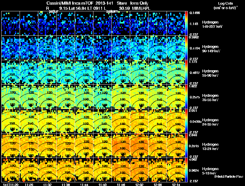Click the Hydrogen 13-24 keV label

click(210, 147)
